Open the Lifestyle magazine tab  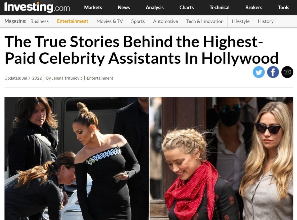pyautogui.click(x=241, y=21)
